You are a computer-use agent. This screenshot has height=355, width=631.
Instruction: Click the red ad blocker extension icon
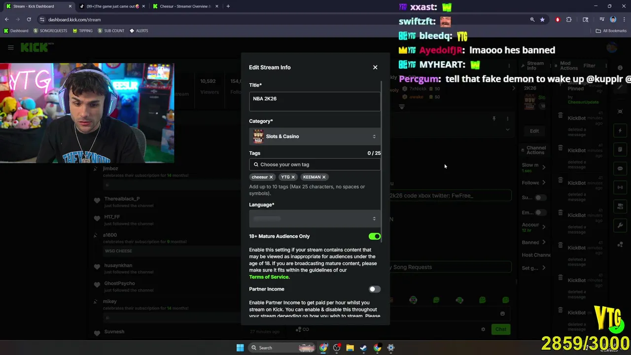[558, 20]
